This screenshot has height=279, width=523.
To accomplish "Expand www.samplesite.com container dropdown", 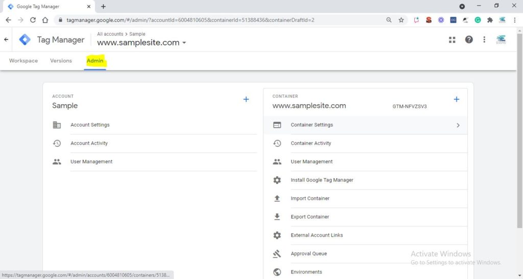I will [184, 43].
